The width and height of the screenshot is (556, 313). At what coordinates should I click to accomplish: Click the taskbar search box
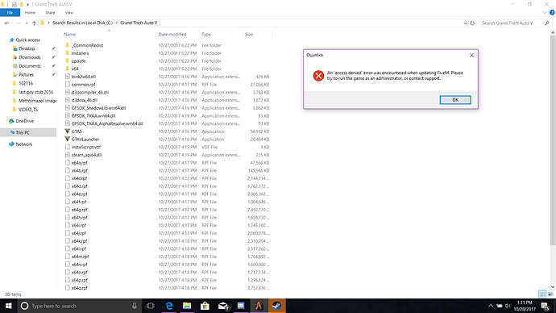click(x=79, y=306)
